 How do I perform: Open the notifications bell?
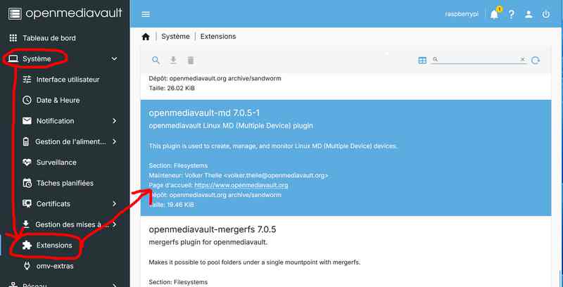(x=495, y=14)
